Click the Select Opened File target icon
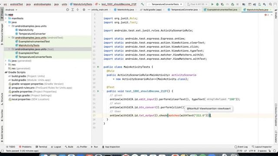The height and width of the screenshot is (156, 278). [x=68, y=10]
